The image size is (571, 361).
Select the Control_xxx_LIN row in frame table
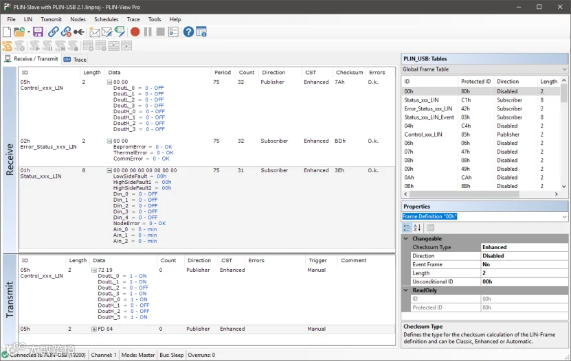(423, 135)
